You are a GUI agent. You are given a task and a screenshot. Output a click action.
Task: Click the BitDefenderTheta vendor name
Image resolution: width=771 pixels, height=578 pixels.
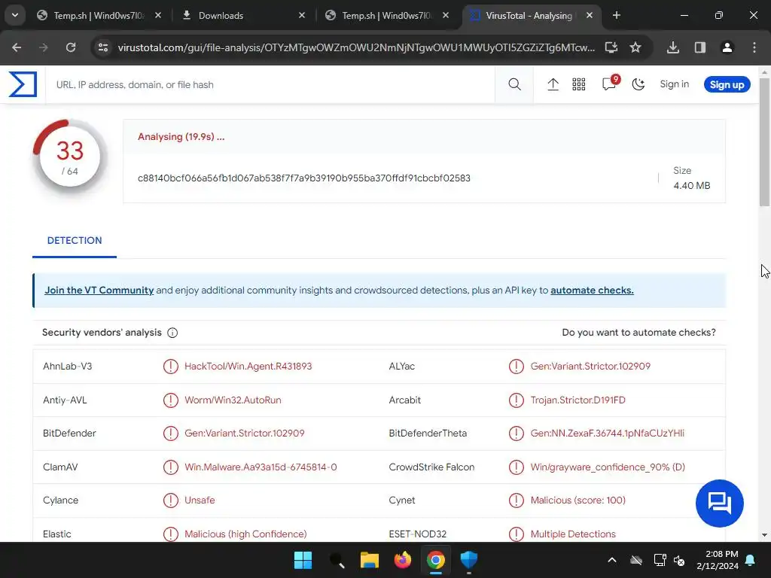[x=428, y=433]
